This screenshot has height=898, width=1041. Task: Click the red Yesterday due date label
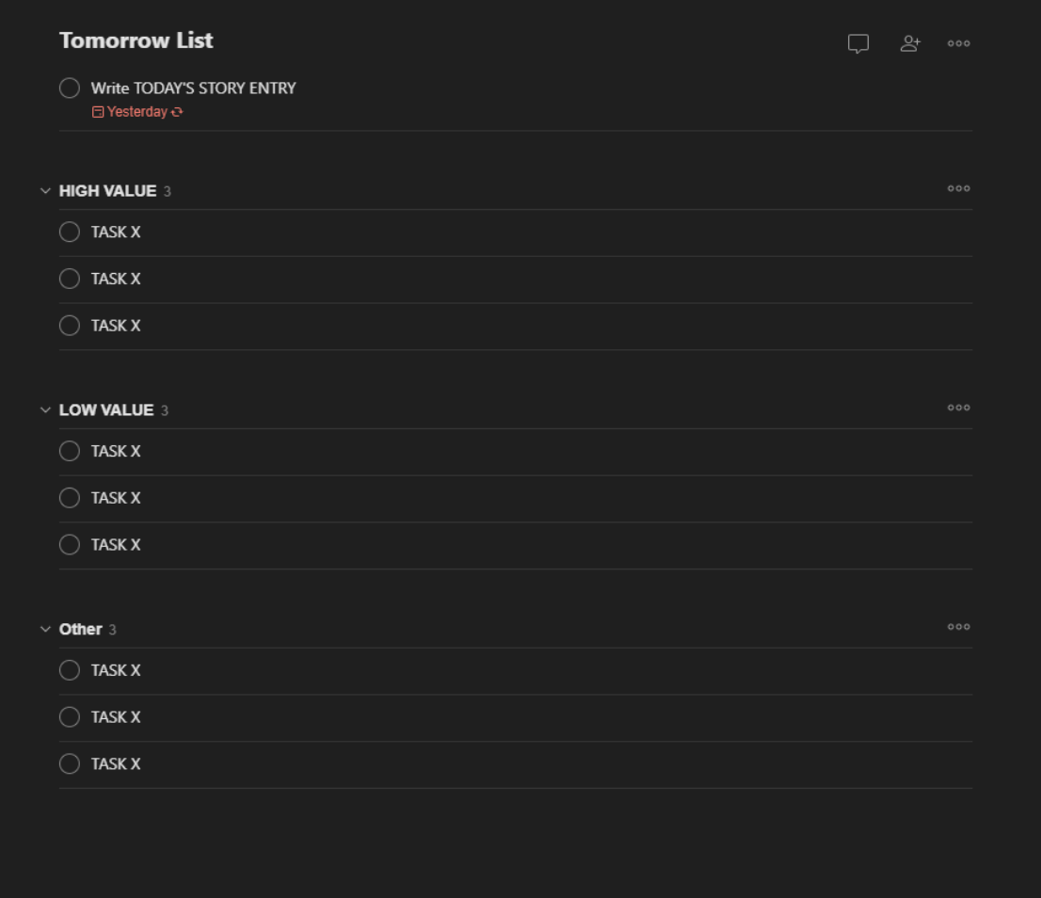click(x=137, y=112)
